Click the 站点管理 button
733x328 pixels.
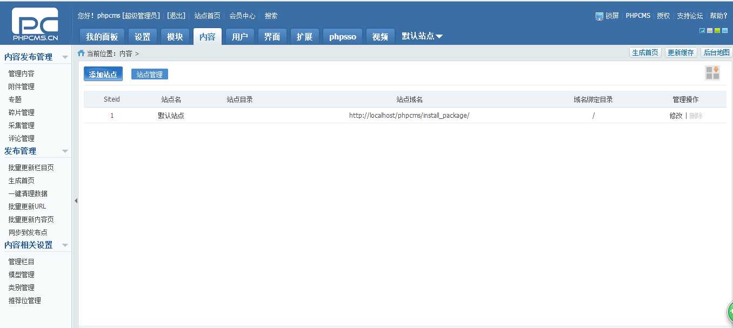[x=150, y=75]
